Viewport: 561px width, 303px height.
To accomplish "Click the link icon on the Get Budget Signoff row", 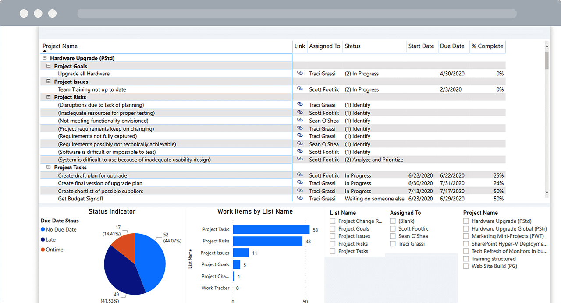I will (300, 199).
